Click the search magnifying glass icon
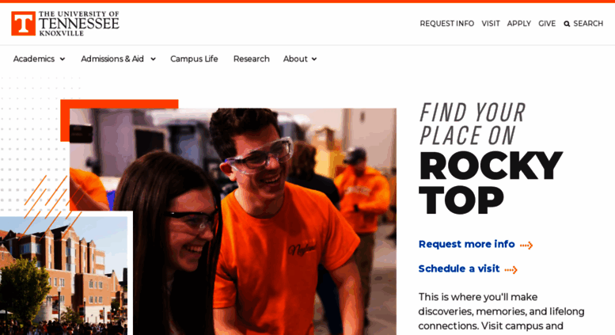The height and width of the screenshot is (335, 615). click(567, 24)
